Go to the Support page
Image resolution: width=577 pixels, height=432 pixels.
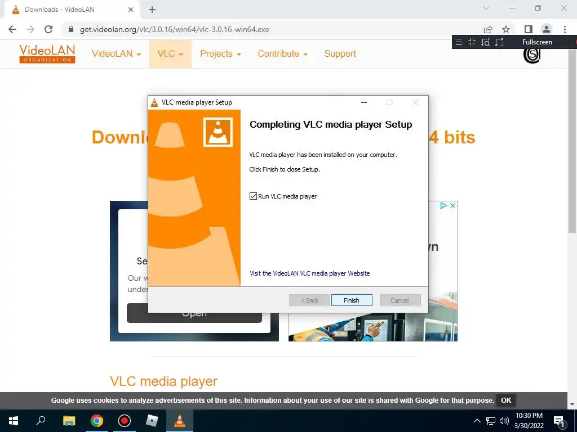pyautogui.click(x=340, y=53)
